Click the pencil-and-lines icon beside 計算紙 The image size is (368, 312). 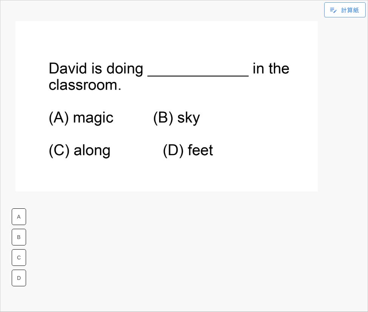333,10
